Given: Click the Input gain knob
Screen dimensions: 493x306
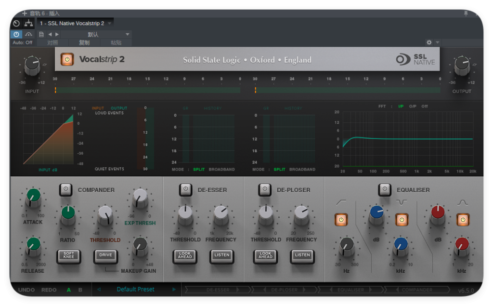Looking at the screenshot, I should (x=32, y=65).
